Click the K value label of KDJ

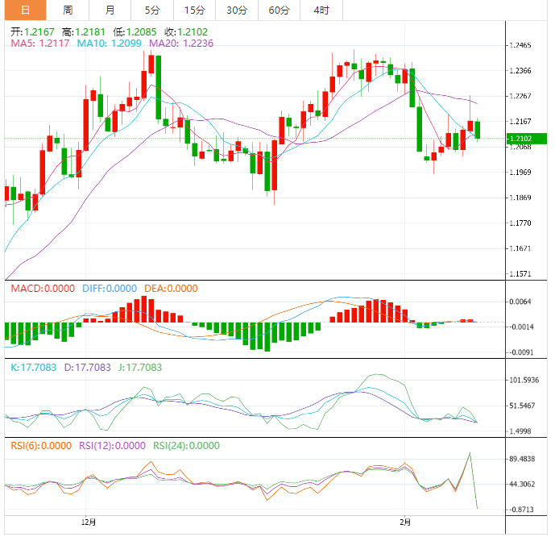pos(33,368)
